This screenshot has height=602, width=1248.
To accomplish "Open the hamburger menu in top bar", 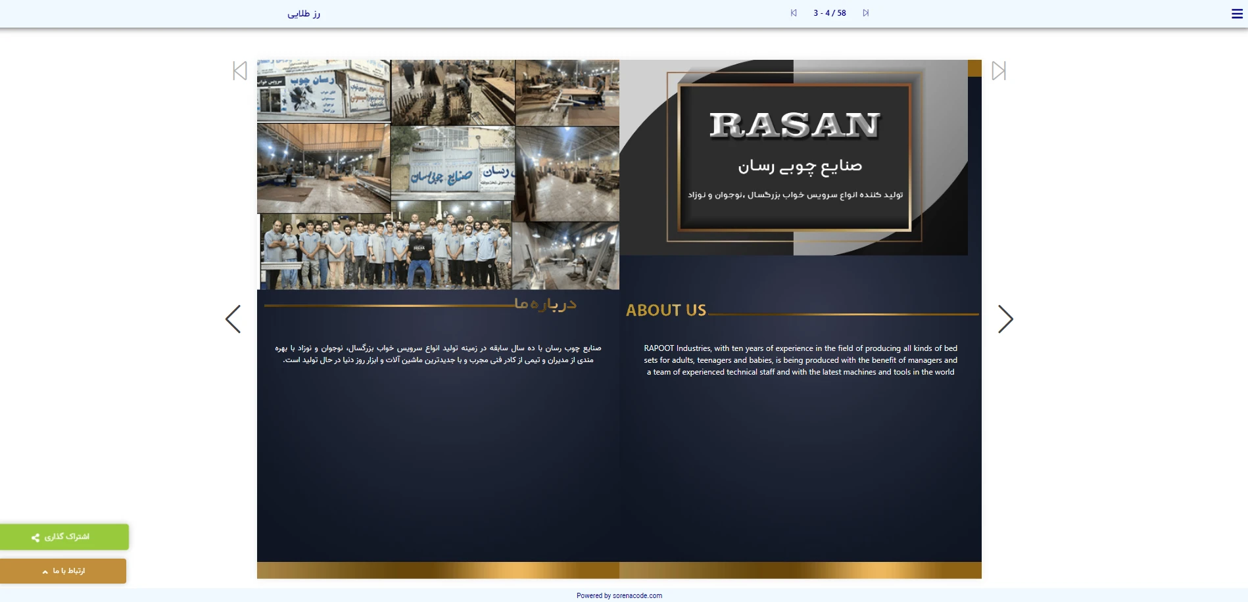I will (x=1236, y=14).
